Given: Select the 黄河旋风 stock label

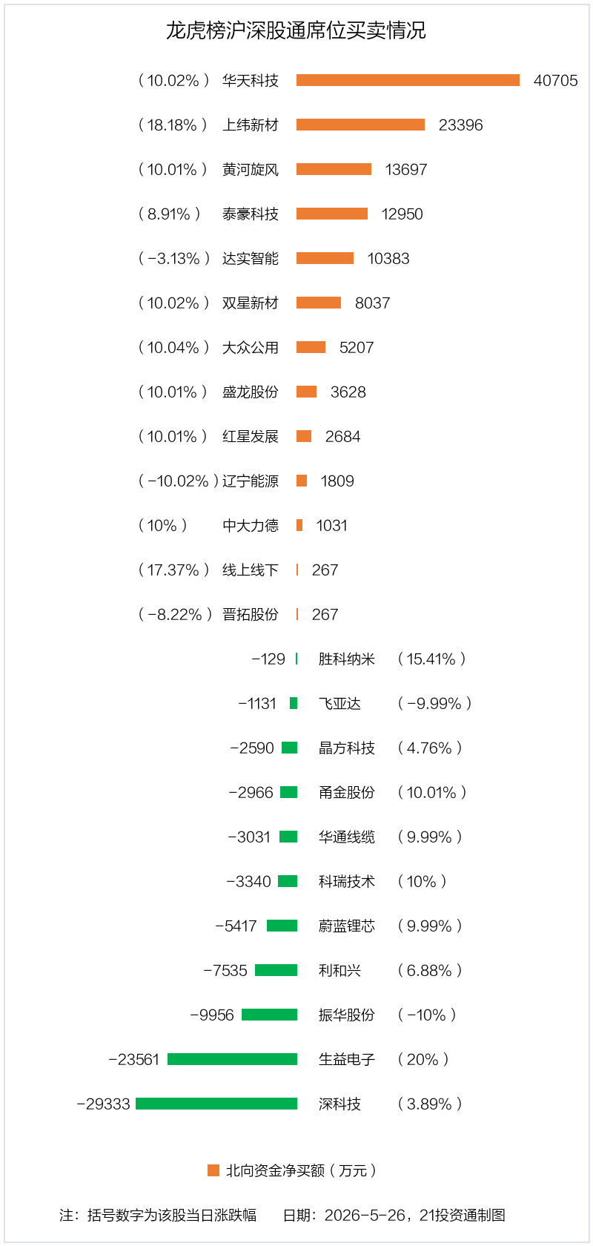Looking at the screenshot, I should tap(251, 169).
